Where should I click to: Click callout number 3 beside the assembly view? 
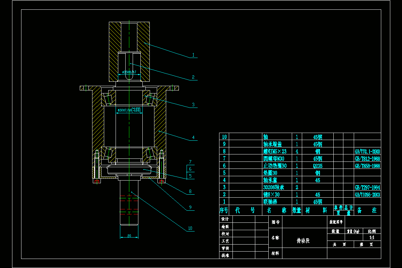pos(193,105)
